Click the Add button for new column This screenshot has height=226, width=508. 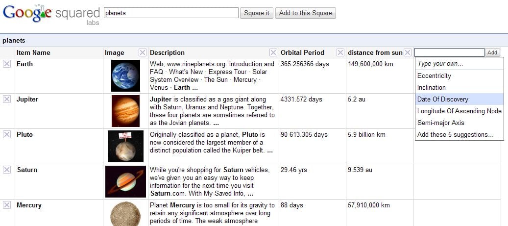[492, 52]
